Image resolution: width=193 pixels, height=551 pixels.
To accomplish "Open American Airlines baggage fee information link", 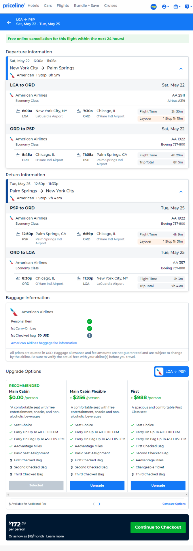I will pos(44,343).
